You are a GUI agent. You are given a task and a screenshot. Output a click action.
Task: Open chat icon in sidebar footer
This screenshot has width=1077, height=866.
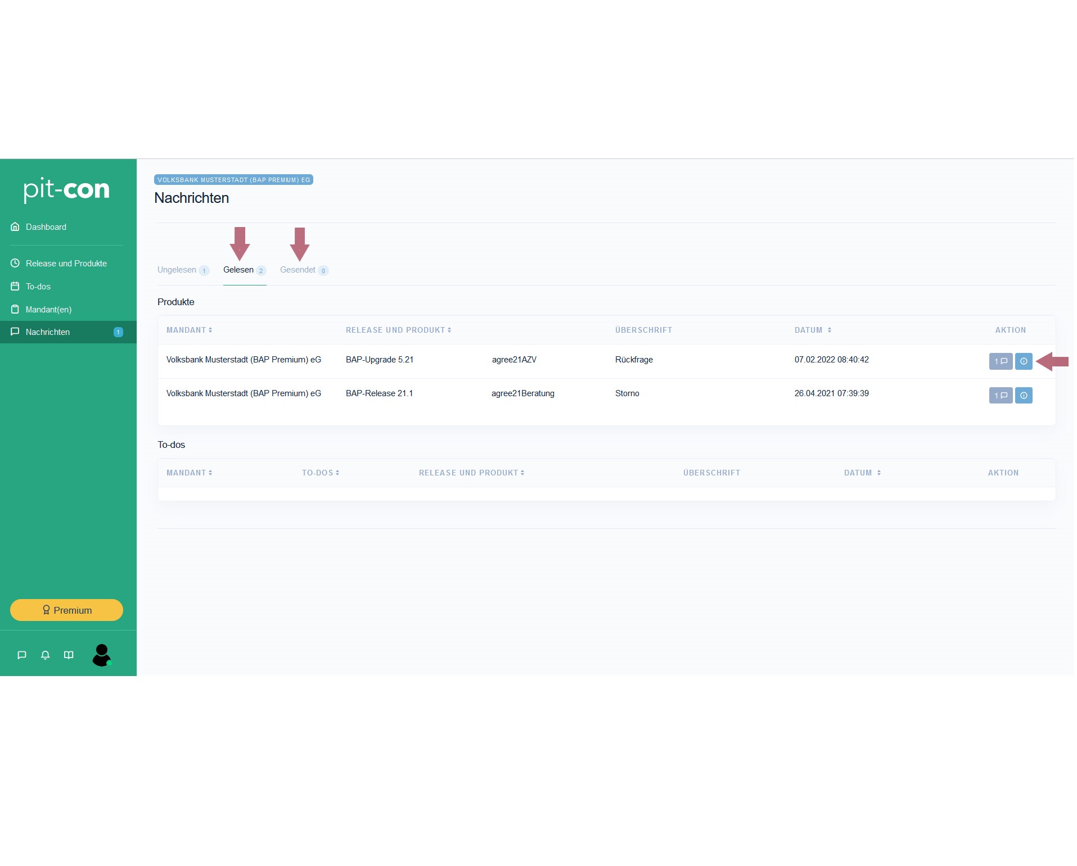[22, 655]
